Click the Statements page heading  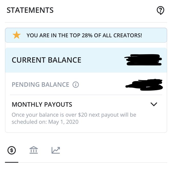click(x=30, y=10)
